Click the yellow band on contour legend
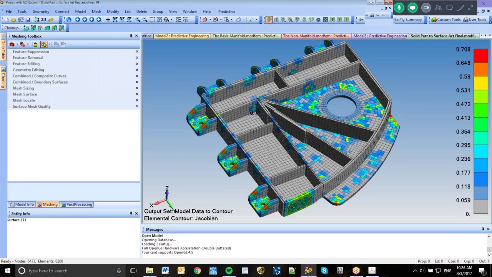The width and height of the screenshot is (492, 277). pos(481,83)
